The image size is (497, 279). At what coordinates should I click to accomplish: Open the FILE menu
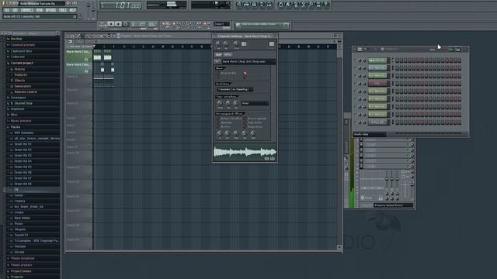[7, 10]
